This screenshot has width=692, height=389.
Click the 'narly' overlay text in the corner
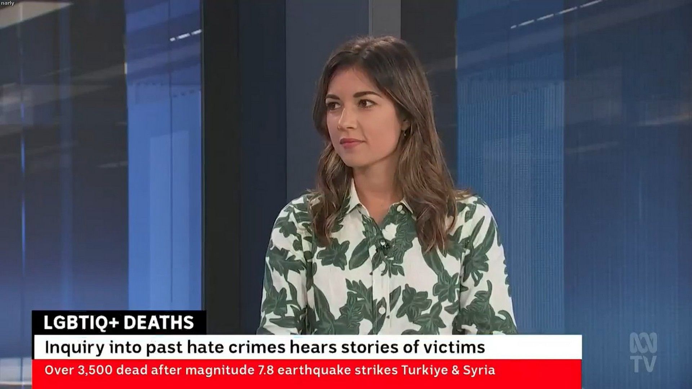[8, 3]
